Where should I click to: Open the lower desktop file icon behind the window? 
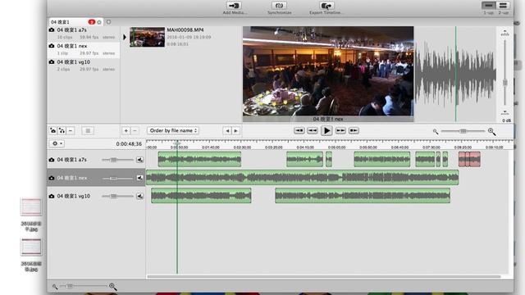[31, 247]
